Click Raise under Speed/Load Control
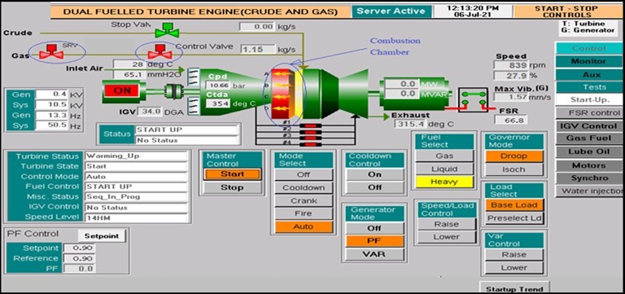The width and height of the screenshot is (625, 294). [x=446, y=224]
